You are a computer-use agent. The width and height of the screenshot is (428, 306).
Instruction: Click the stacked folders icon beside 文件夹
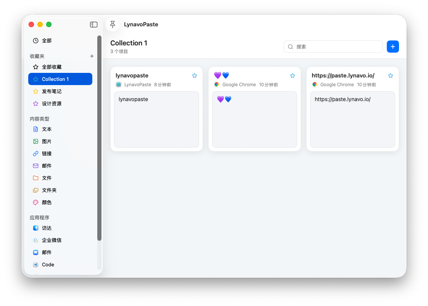point(36,190)
